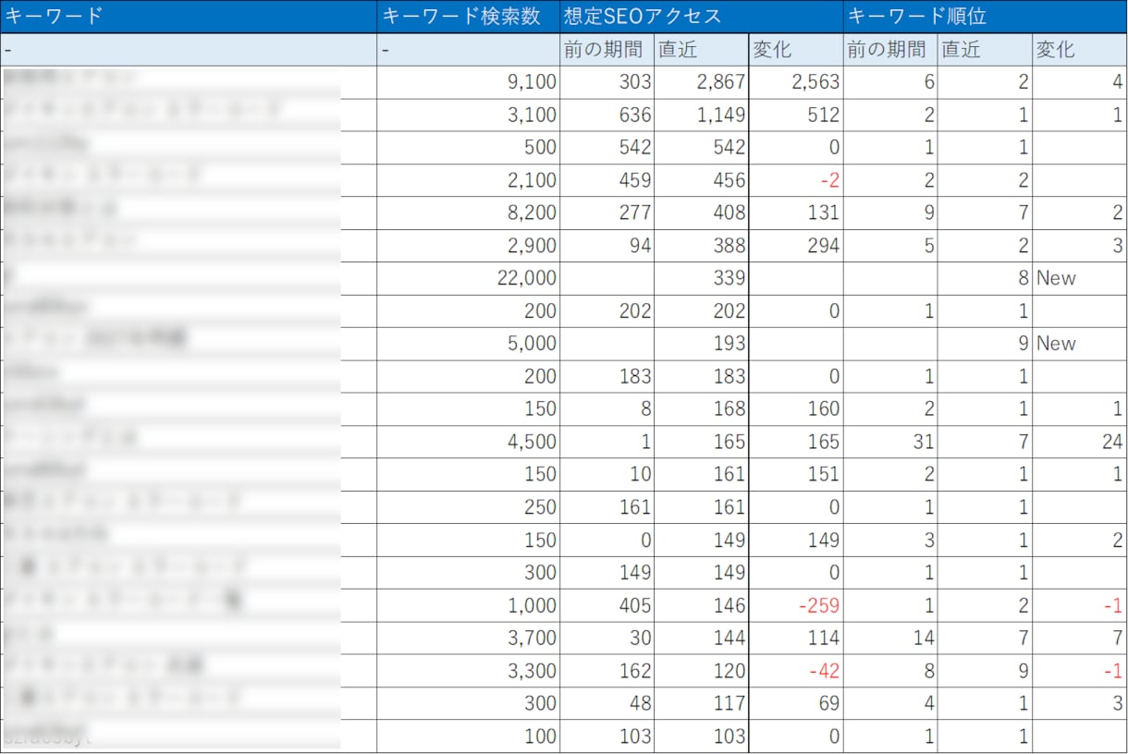This screenshot has height=754, width=1128.
Task: Click the recent access cell 193
Action: (702, 344)
